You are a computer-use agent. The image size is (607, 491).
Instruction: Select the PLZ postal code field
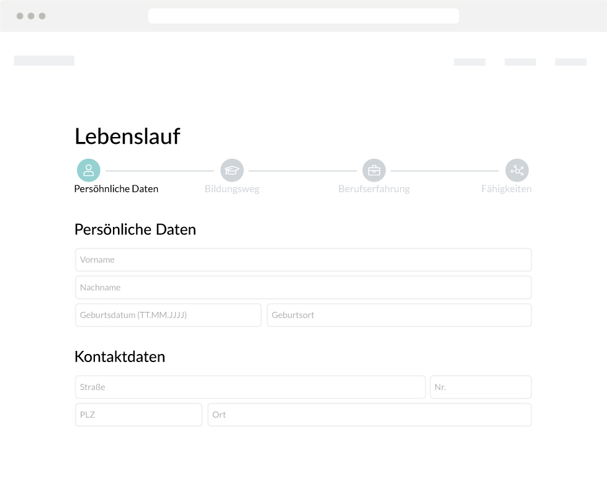pos(138,415)
